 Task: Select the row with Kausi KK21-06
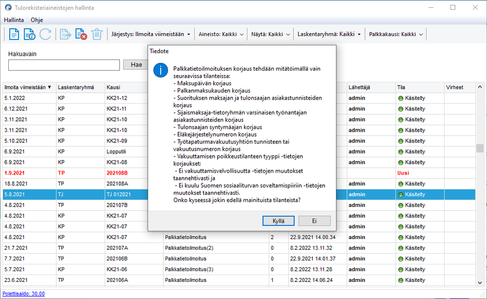(x=239, y=270)
